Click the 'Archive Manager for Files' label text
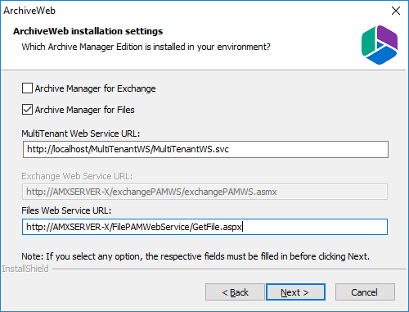The height and width of the screenshot is (312, 409). pyautogui.click(x=85, y=110)
